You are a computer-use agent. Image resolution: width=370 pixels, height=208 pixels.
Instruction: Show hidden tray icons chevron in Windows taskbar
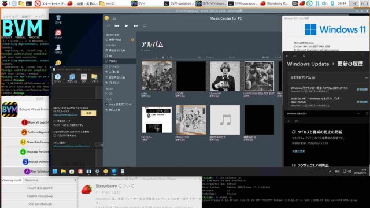tap(330, 172)
